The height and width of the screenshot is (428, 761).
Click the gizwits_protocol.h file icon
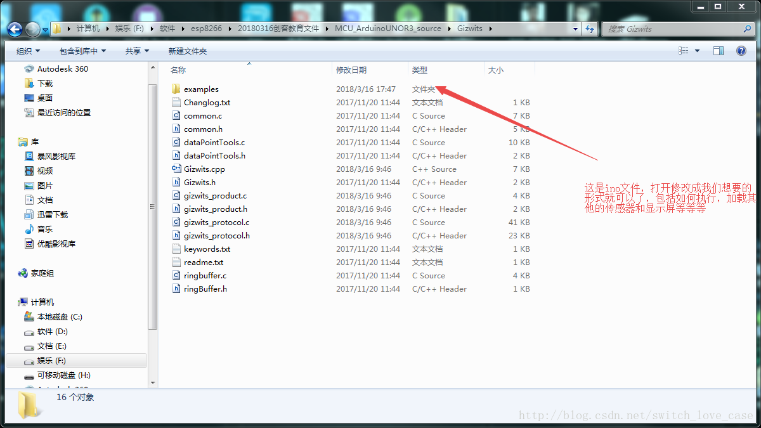pos(176,235)
